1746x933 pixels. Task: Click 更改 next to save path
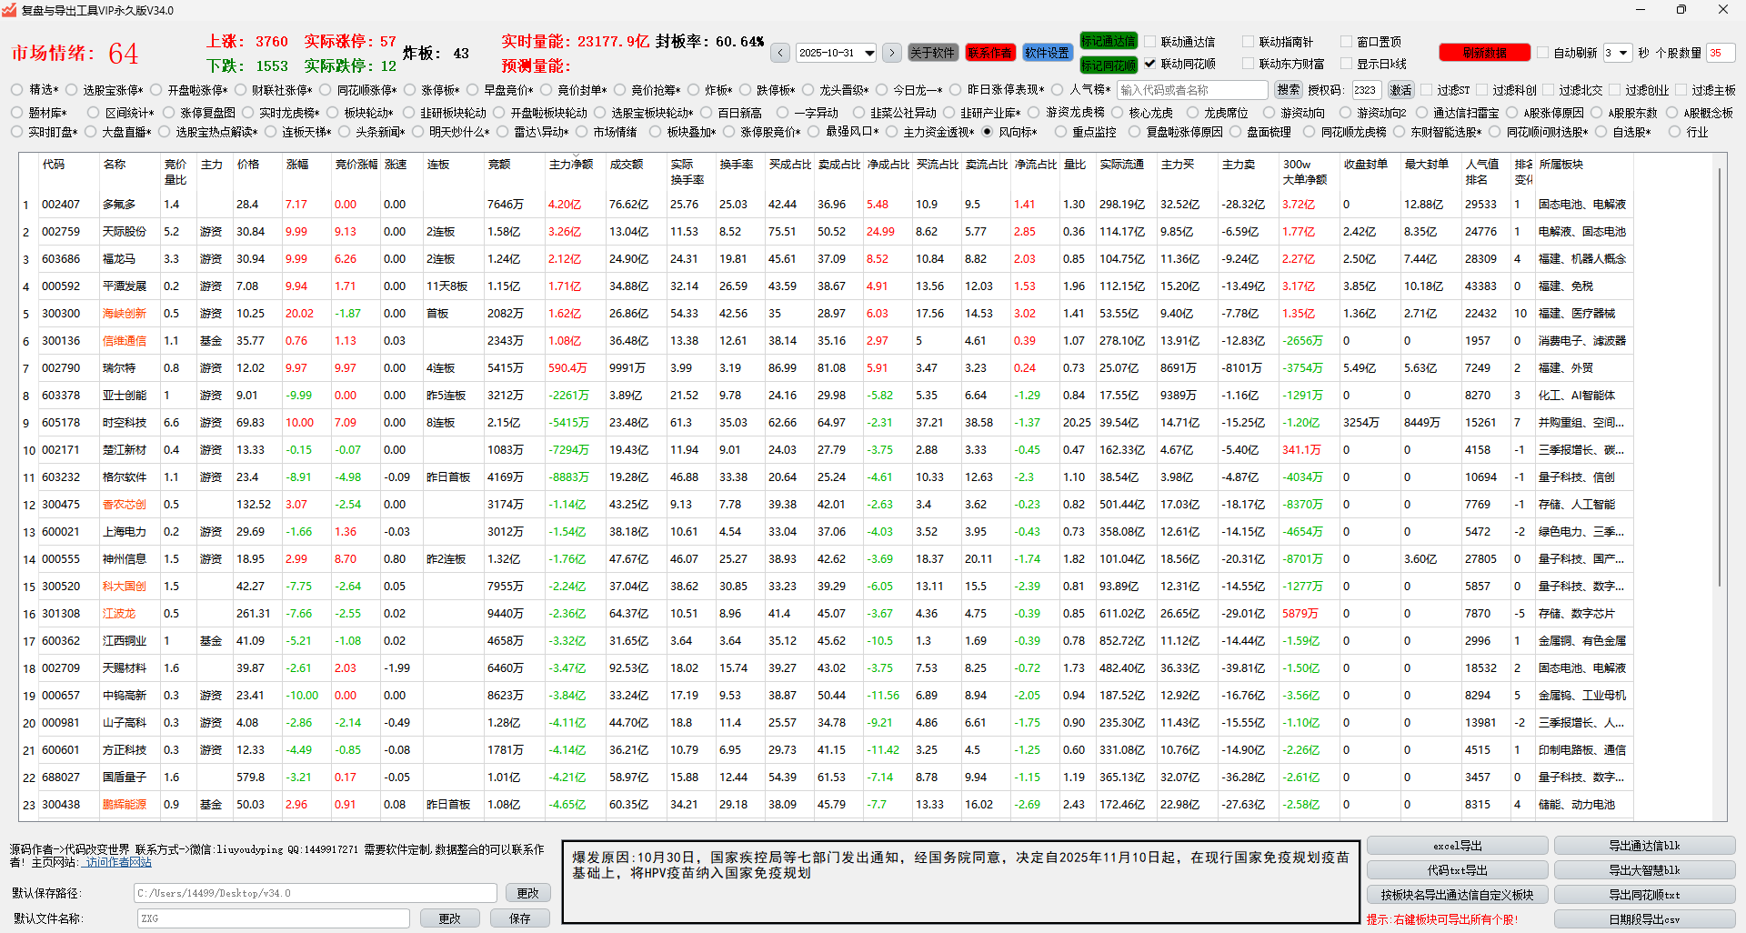[527, 893]
